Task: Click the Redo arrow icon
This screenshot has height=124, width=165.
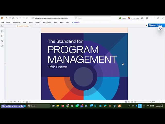Action: (x=24, y=18)
